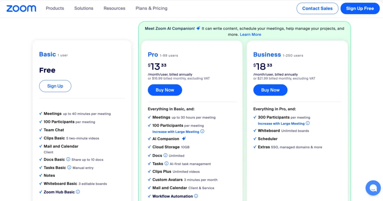Click Increase with Large Meeting link under Pro
This screenshot has height=201, width=383.
[176, 131]
